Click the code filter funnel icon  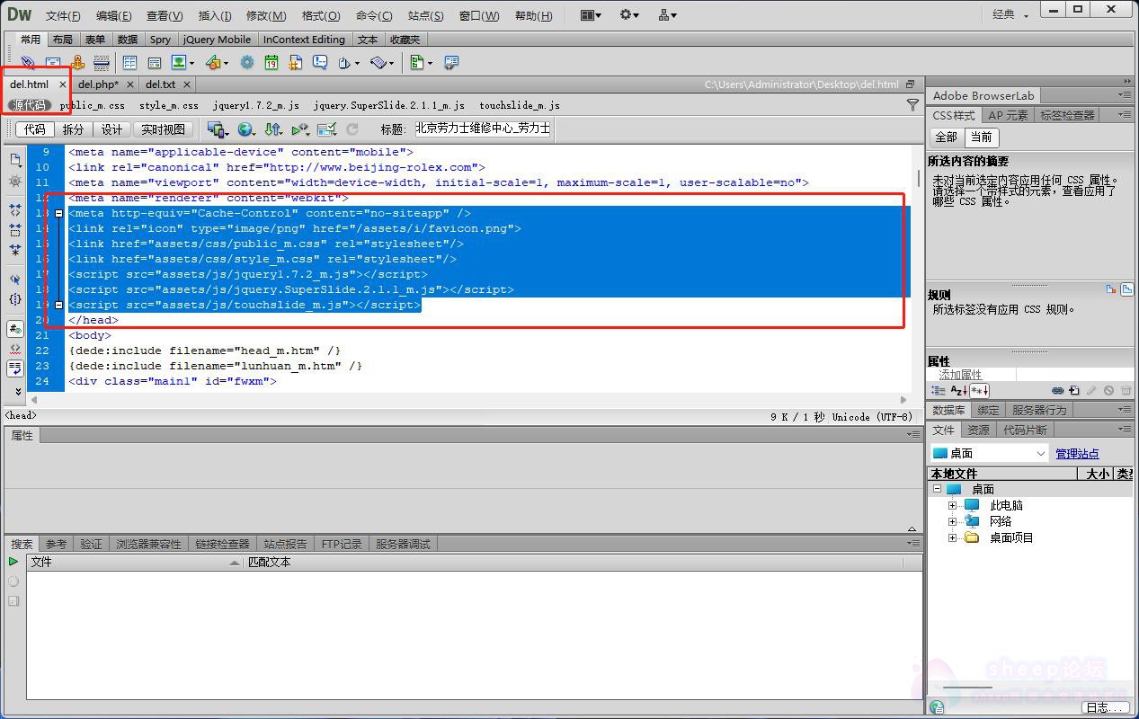click(x=912, y=105)
